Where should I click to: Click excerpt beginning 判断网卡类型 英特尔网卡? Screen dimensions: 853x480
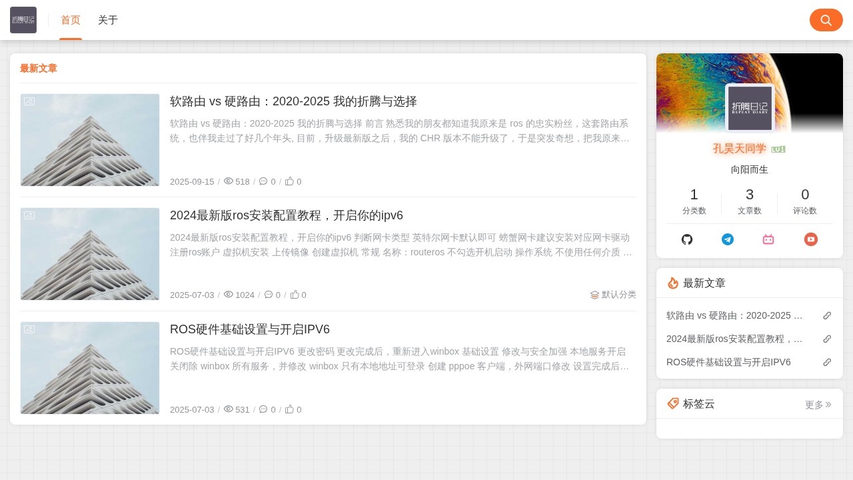[x=400, y=245]
